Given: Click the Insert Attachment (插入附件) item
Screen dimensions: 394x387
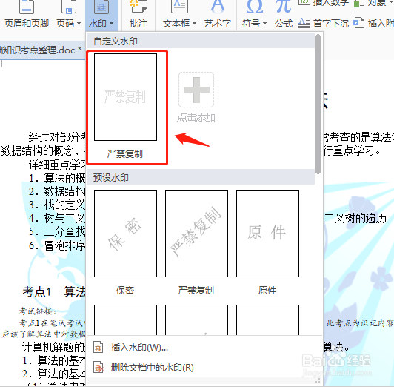Looking at the screenshot, I should pos(374,24).
